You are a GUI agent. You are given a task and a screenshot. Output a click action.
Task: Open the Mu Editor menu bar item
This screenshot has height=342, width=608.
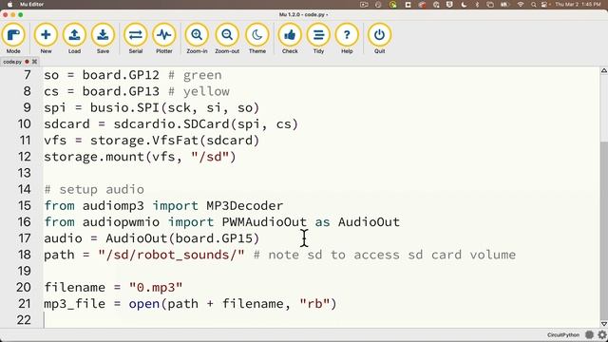coord(31,4)
